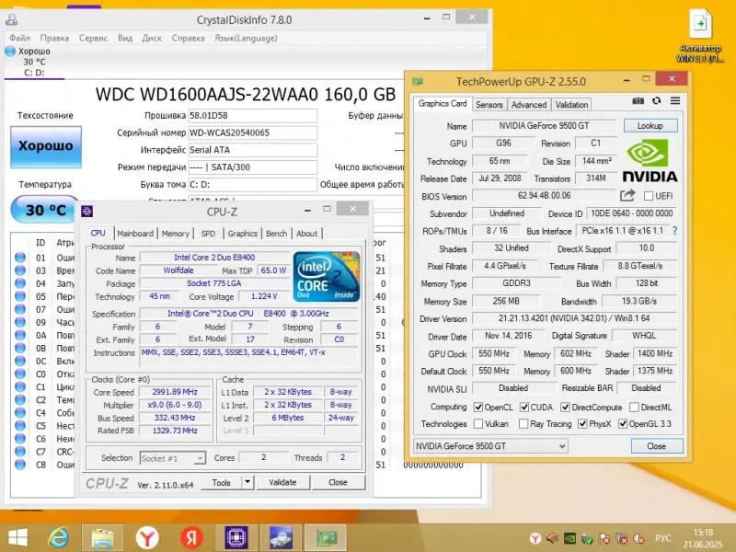
Task: Toggle the DirectCompute checkbox
Action: pos(566,407)
